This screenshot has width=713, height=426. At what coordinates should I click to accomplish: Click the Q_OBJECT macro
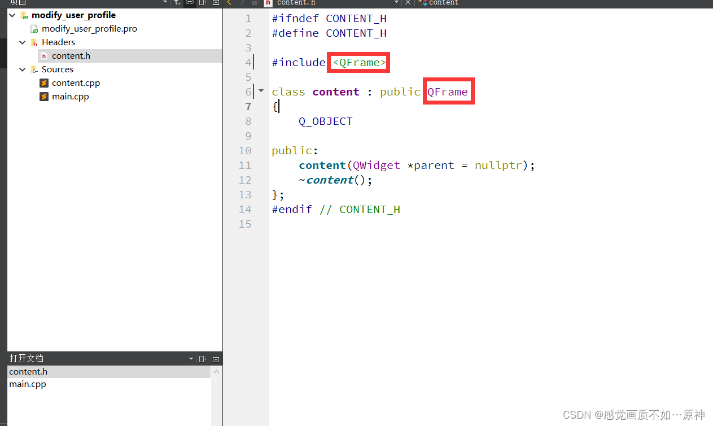[x=326, y=121]
